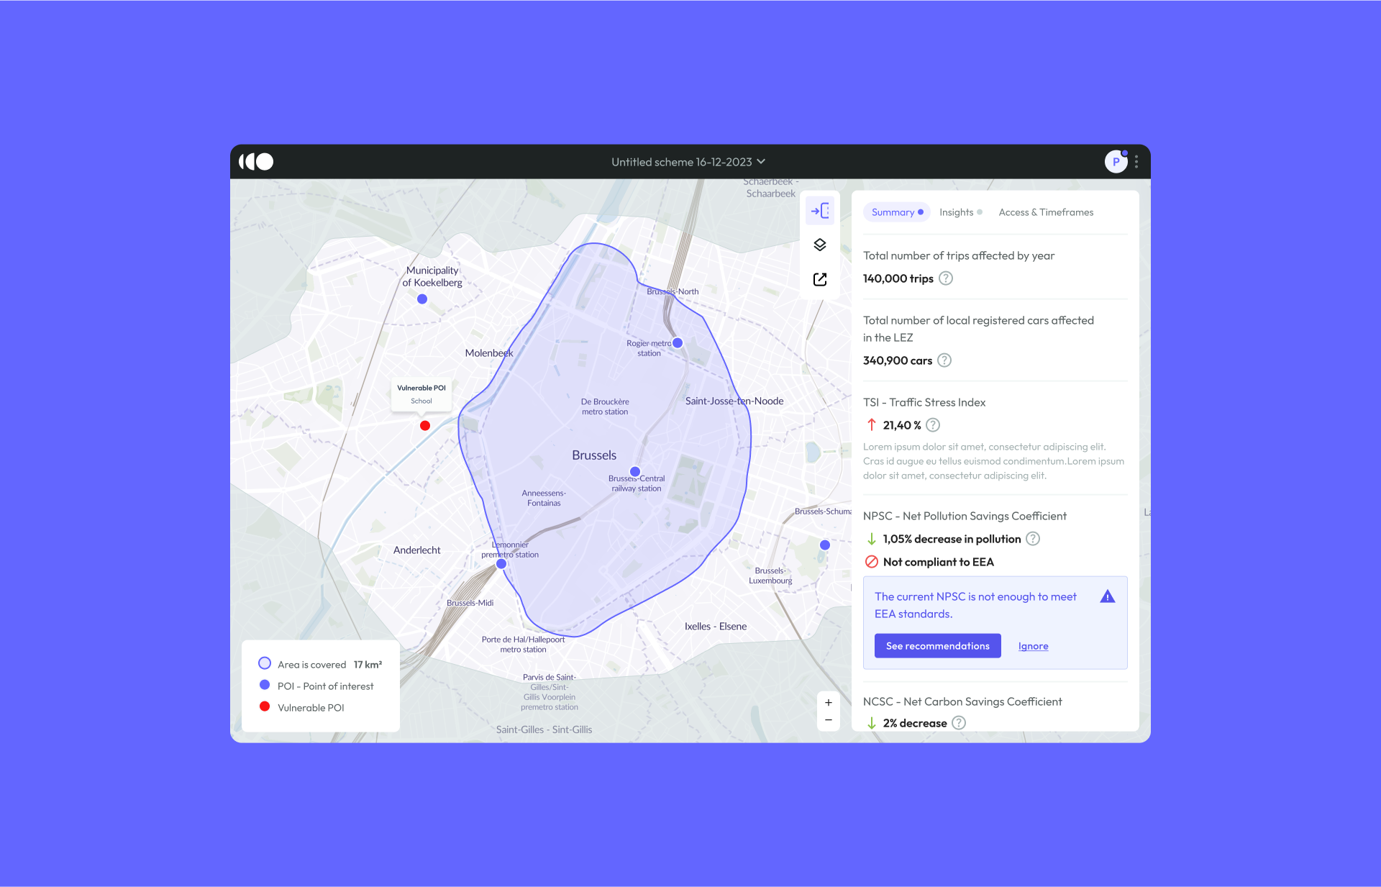Click help icon next to 340,900 cars
1381x887 pixels.
[x=944, y=360]
